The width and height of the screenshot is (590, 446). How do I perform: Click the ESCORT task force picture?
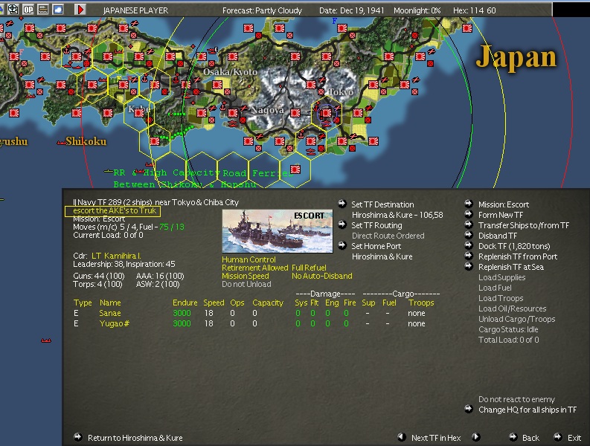278,231
